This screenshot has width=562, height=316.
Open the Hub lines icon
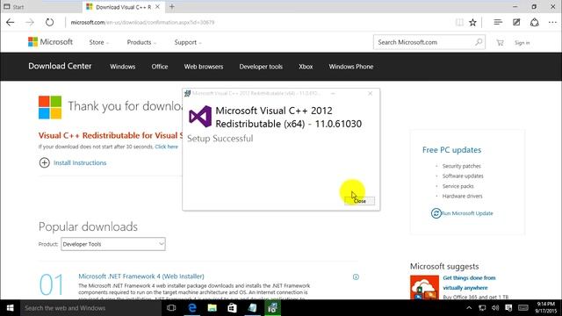click(x=498, y=22)
